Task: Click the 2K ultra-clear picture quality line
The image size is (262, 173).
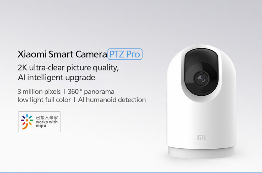Action: point(68,68)
